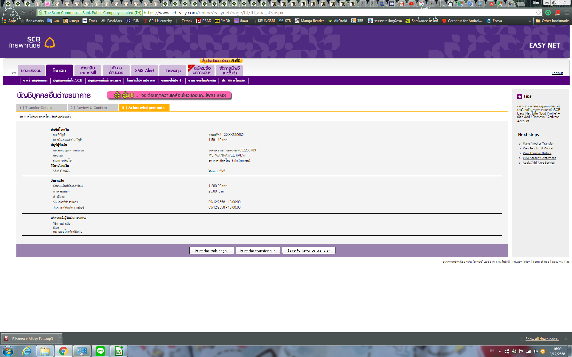Open the LINE app in the taskbar
This screenshot has width=572, height=357.
[100, 351]
